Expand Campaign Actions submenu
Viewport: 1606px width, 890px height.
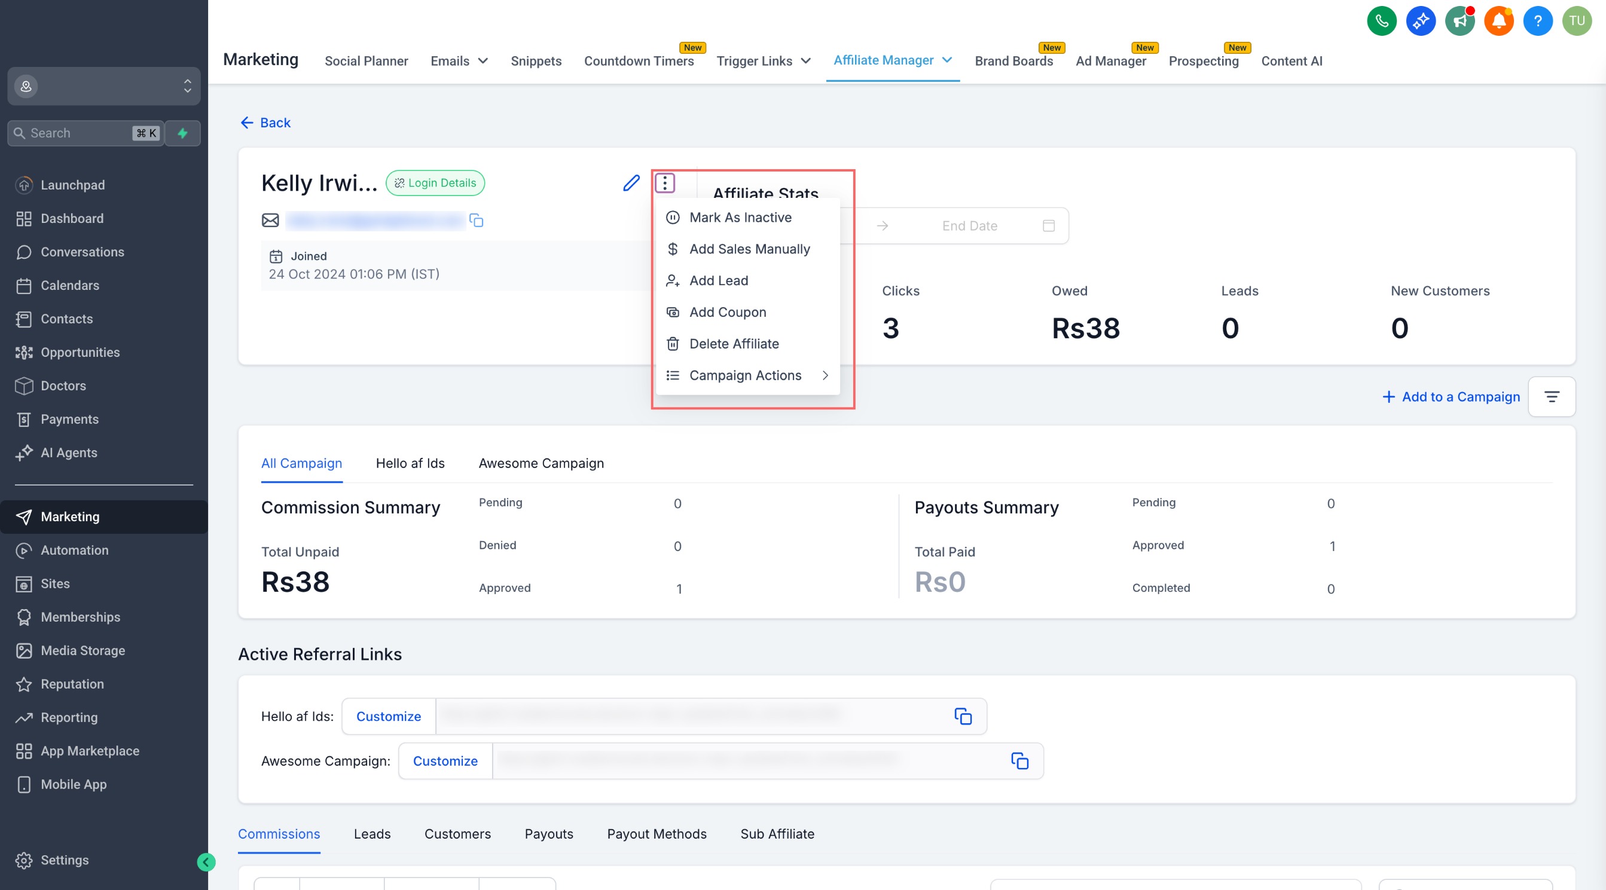pos(747,375)
